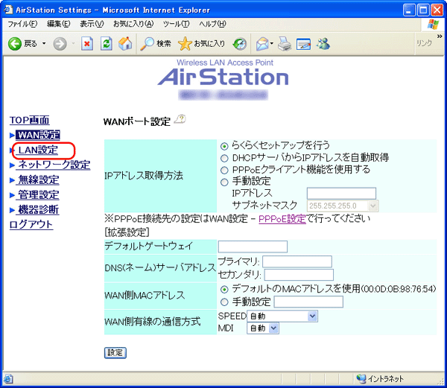The width and height of the screenshot is (447, 388).
Task: Expand the 無線設定 arrow in sidebar
Action: click(12, 180)
